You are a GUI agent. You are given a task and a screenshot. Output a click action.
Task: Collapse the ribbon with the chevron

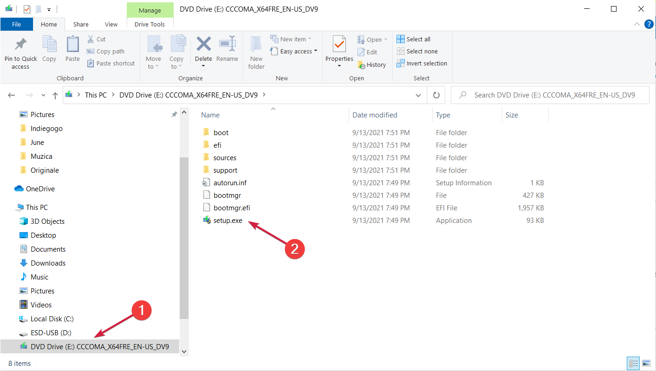[636, 24]
